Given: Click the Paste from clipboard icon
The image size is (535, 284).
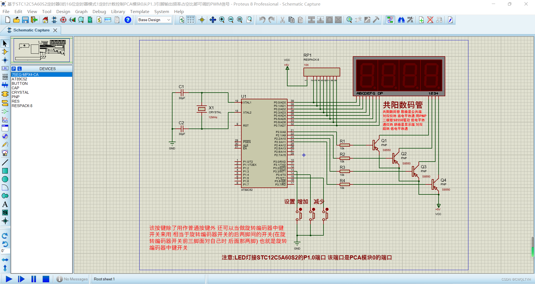Looking at the screenshot, I should pos(300,20).
